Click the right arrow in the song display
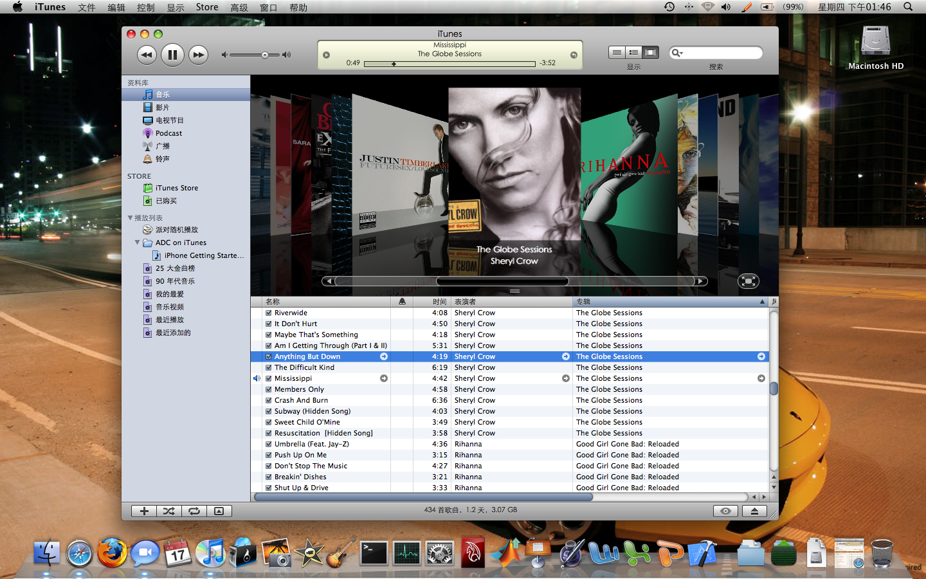 [x=574, y=55]
